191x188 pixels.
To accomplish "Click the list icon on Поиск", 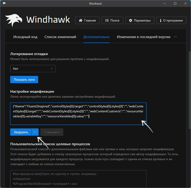I will coord(107,20).
